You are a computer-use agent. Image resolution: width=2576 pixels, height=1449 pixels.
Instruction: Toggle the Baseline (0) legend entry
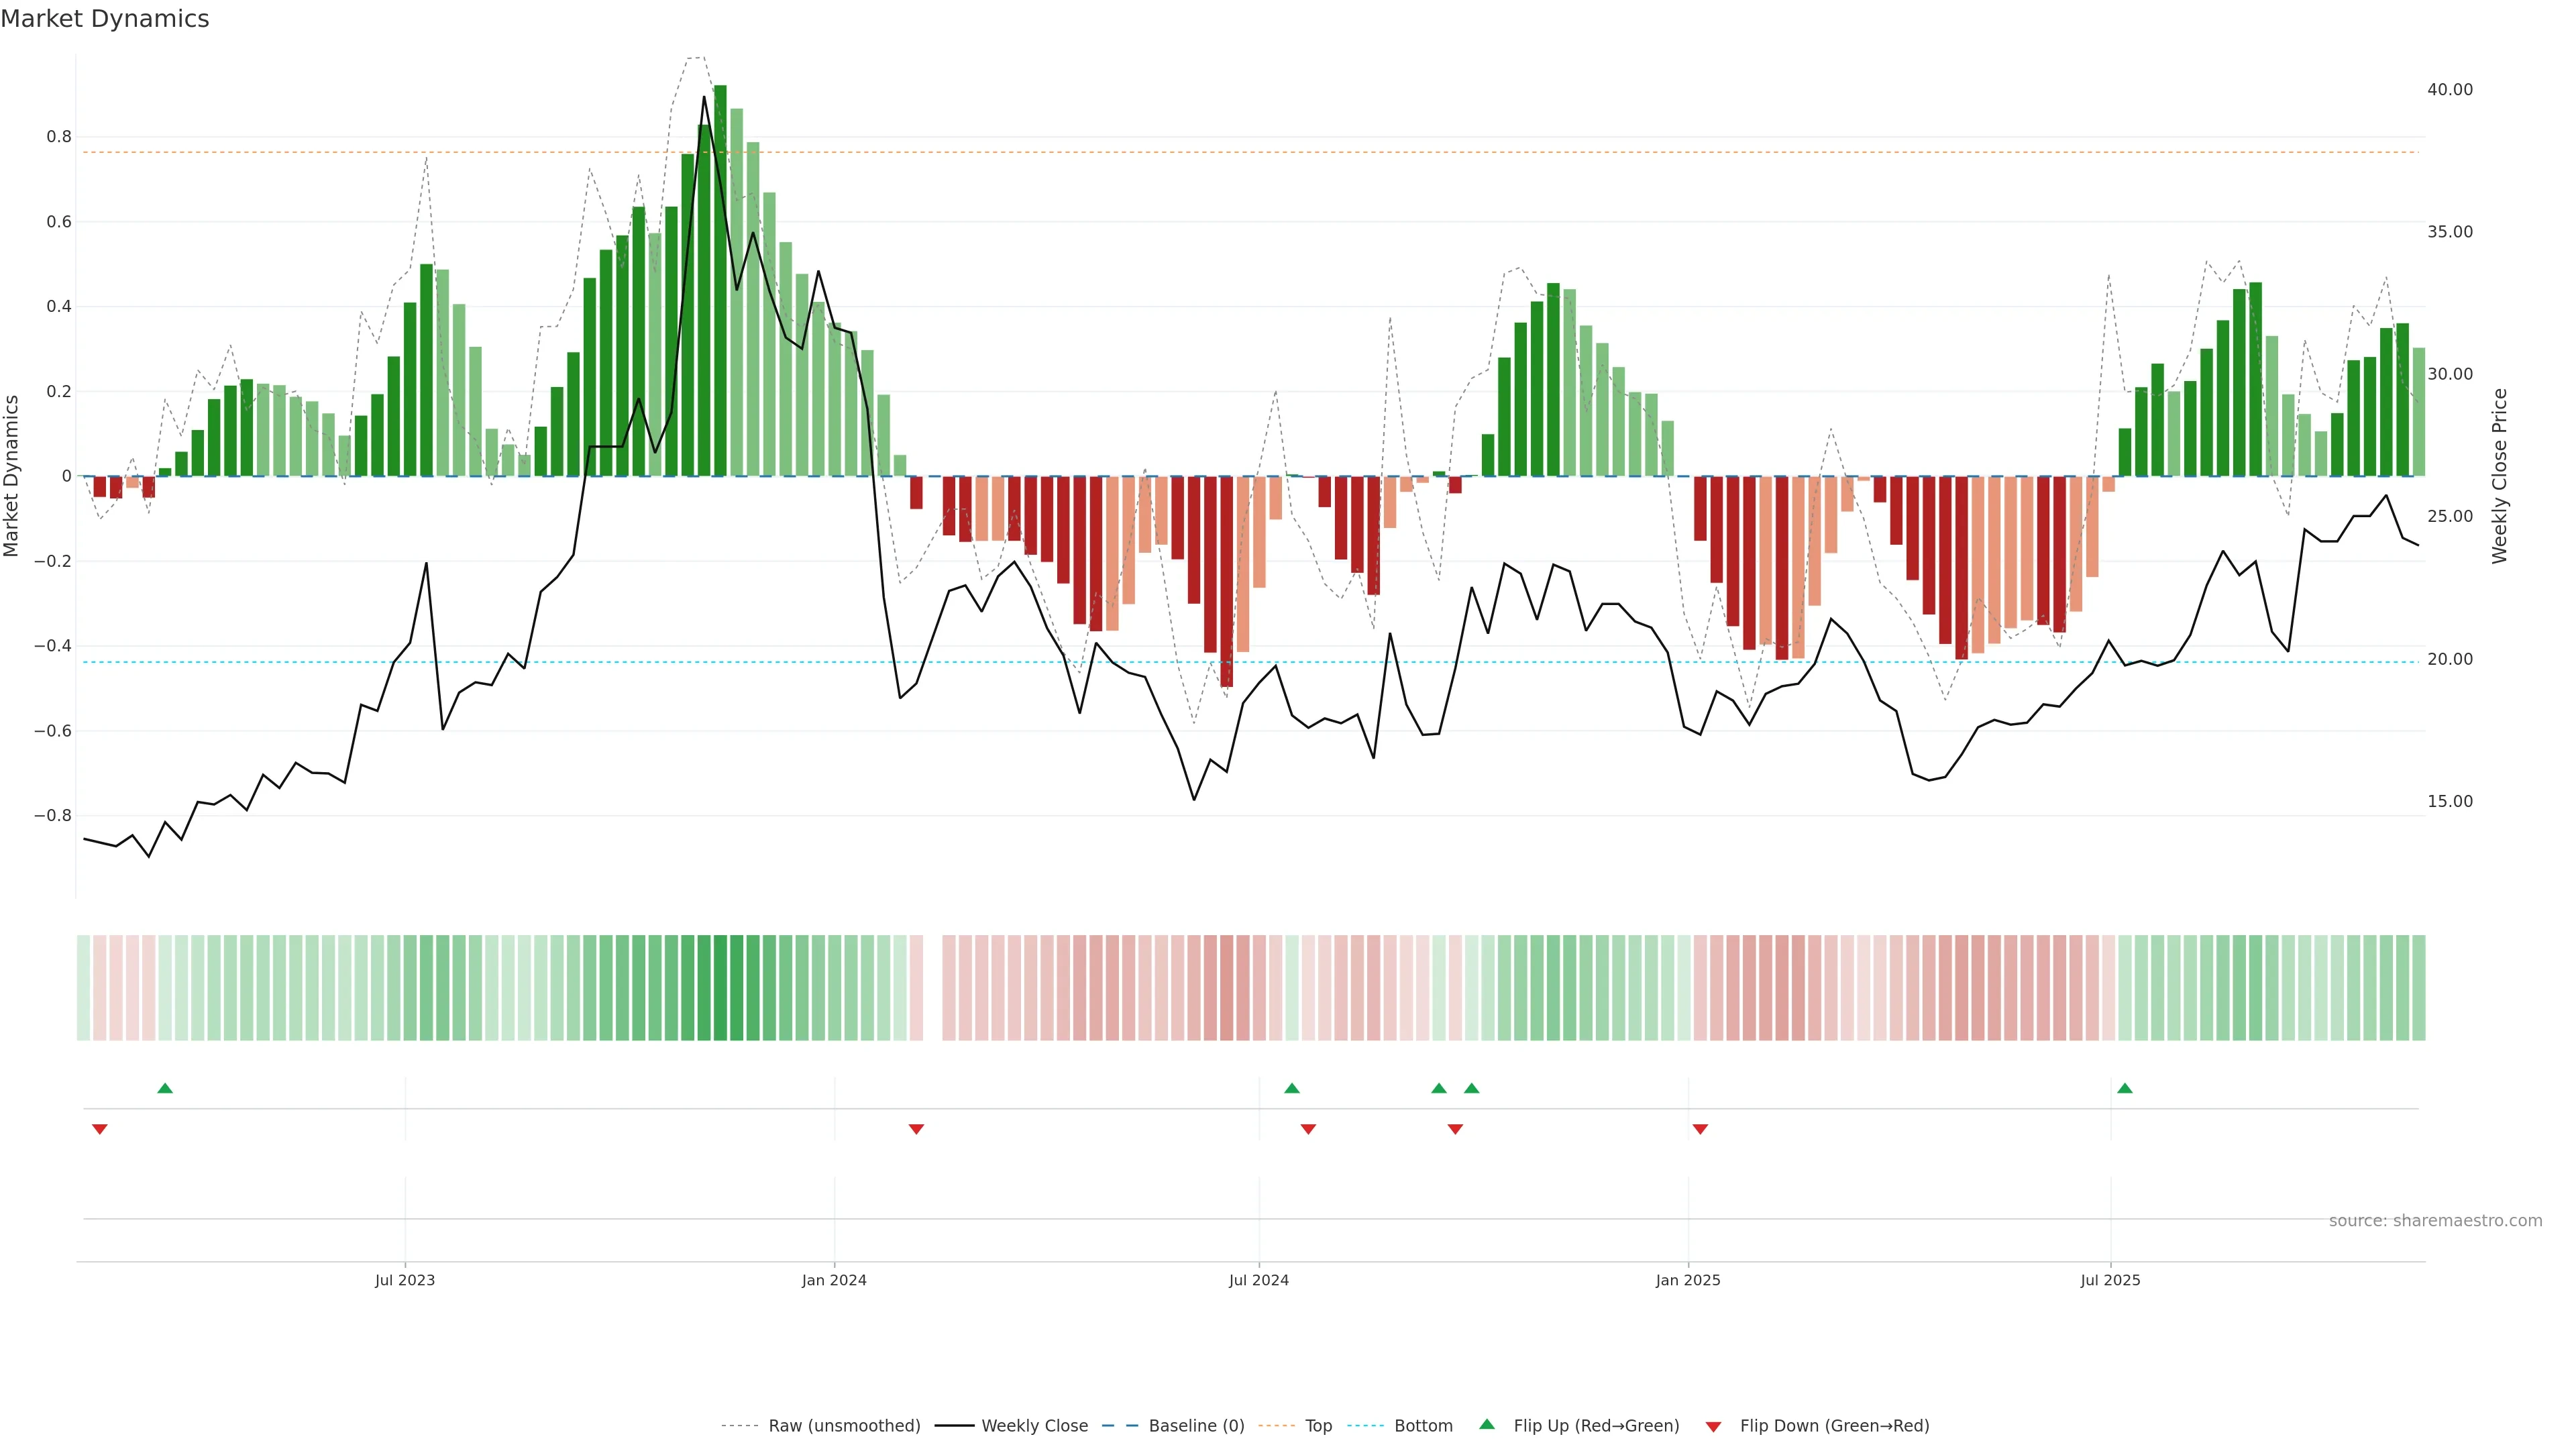tap(1196, 1426)
